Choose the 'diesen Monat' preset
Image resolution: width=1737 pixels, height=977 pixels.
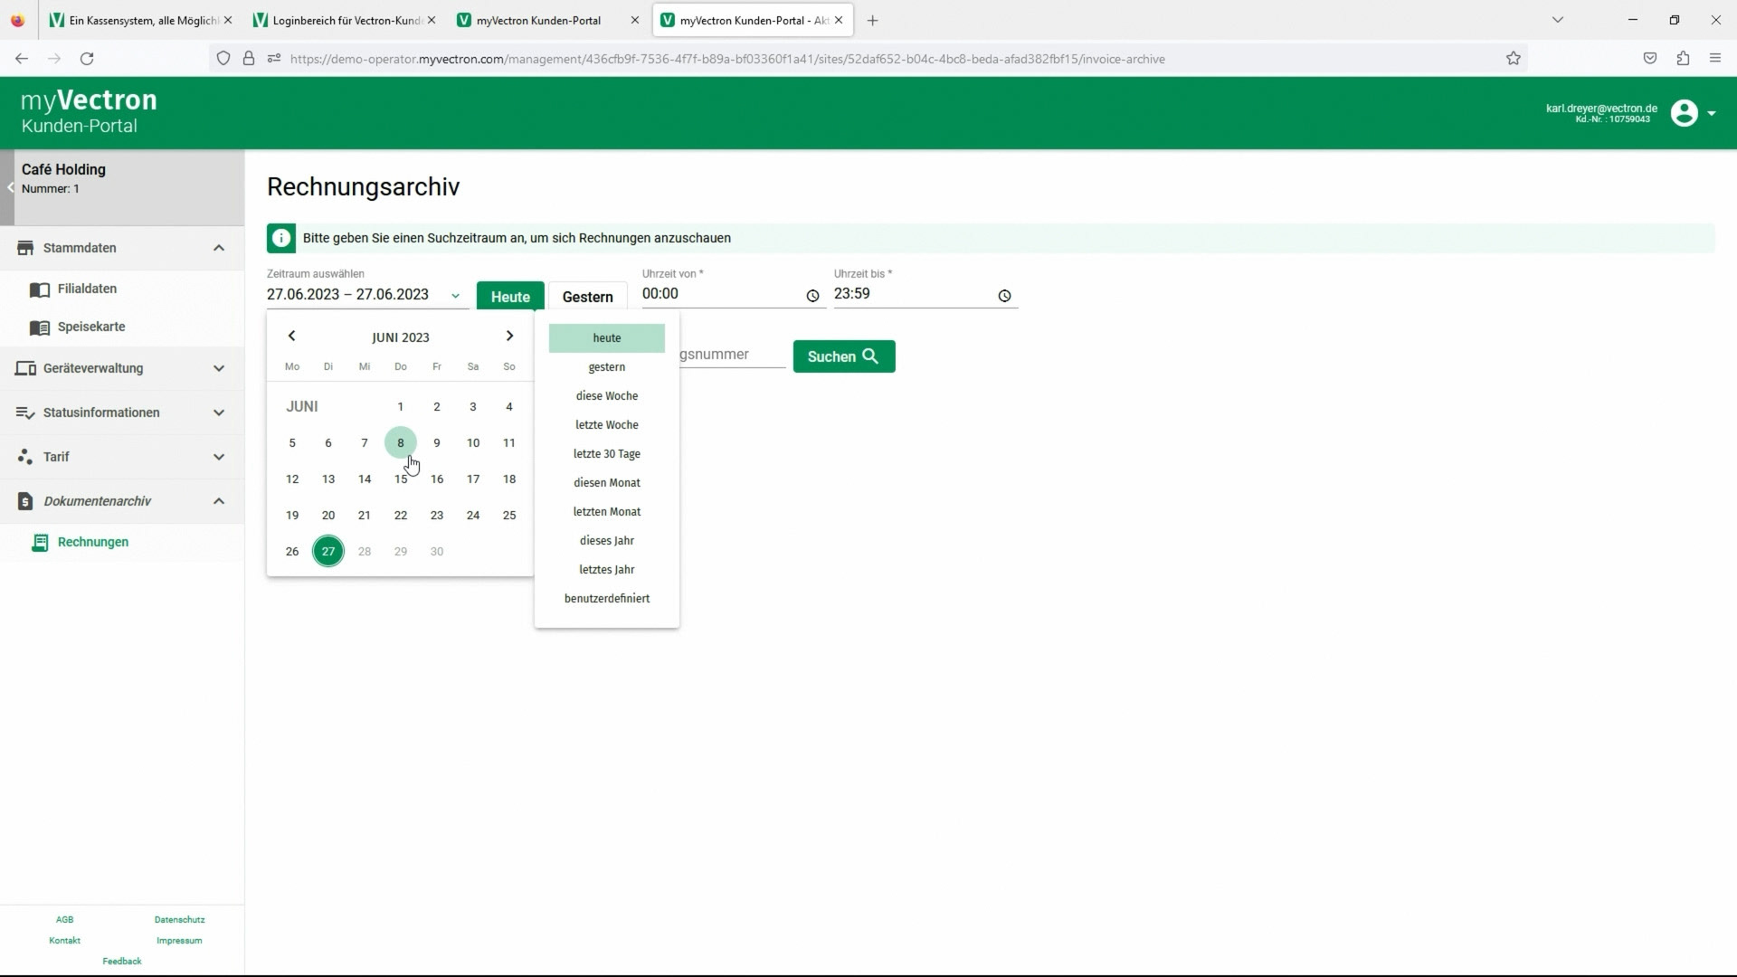click(x=606, y=483)
